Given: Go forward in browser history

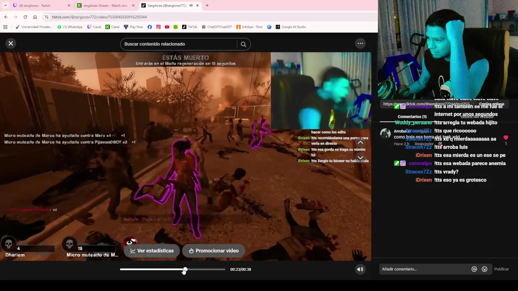Looking at the screenshot, I should click(15, 17).
